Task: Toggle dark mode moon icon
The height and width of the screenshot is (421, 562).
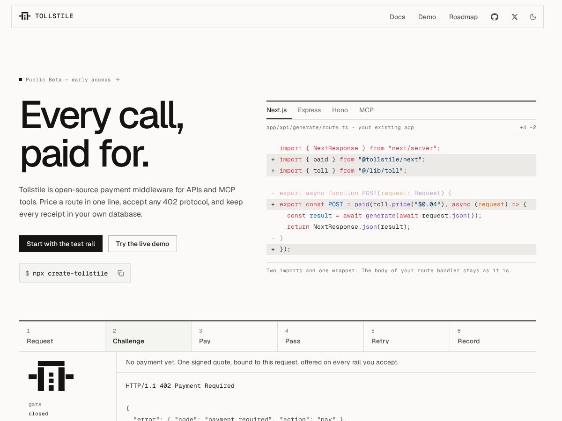Action: click(x=533, y=17)
